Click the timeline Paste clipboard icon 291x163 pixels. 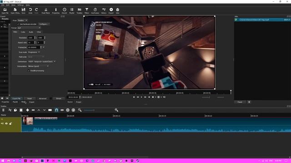[x=21, y=110]
